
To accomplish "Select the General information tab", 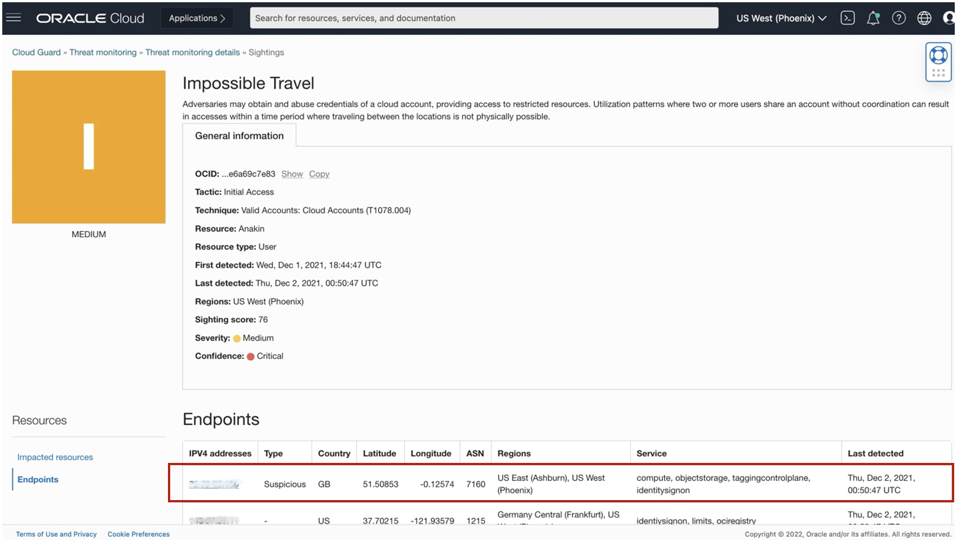I will click(239, 136).
